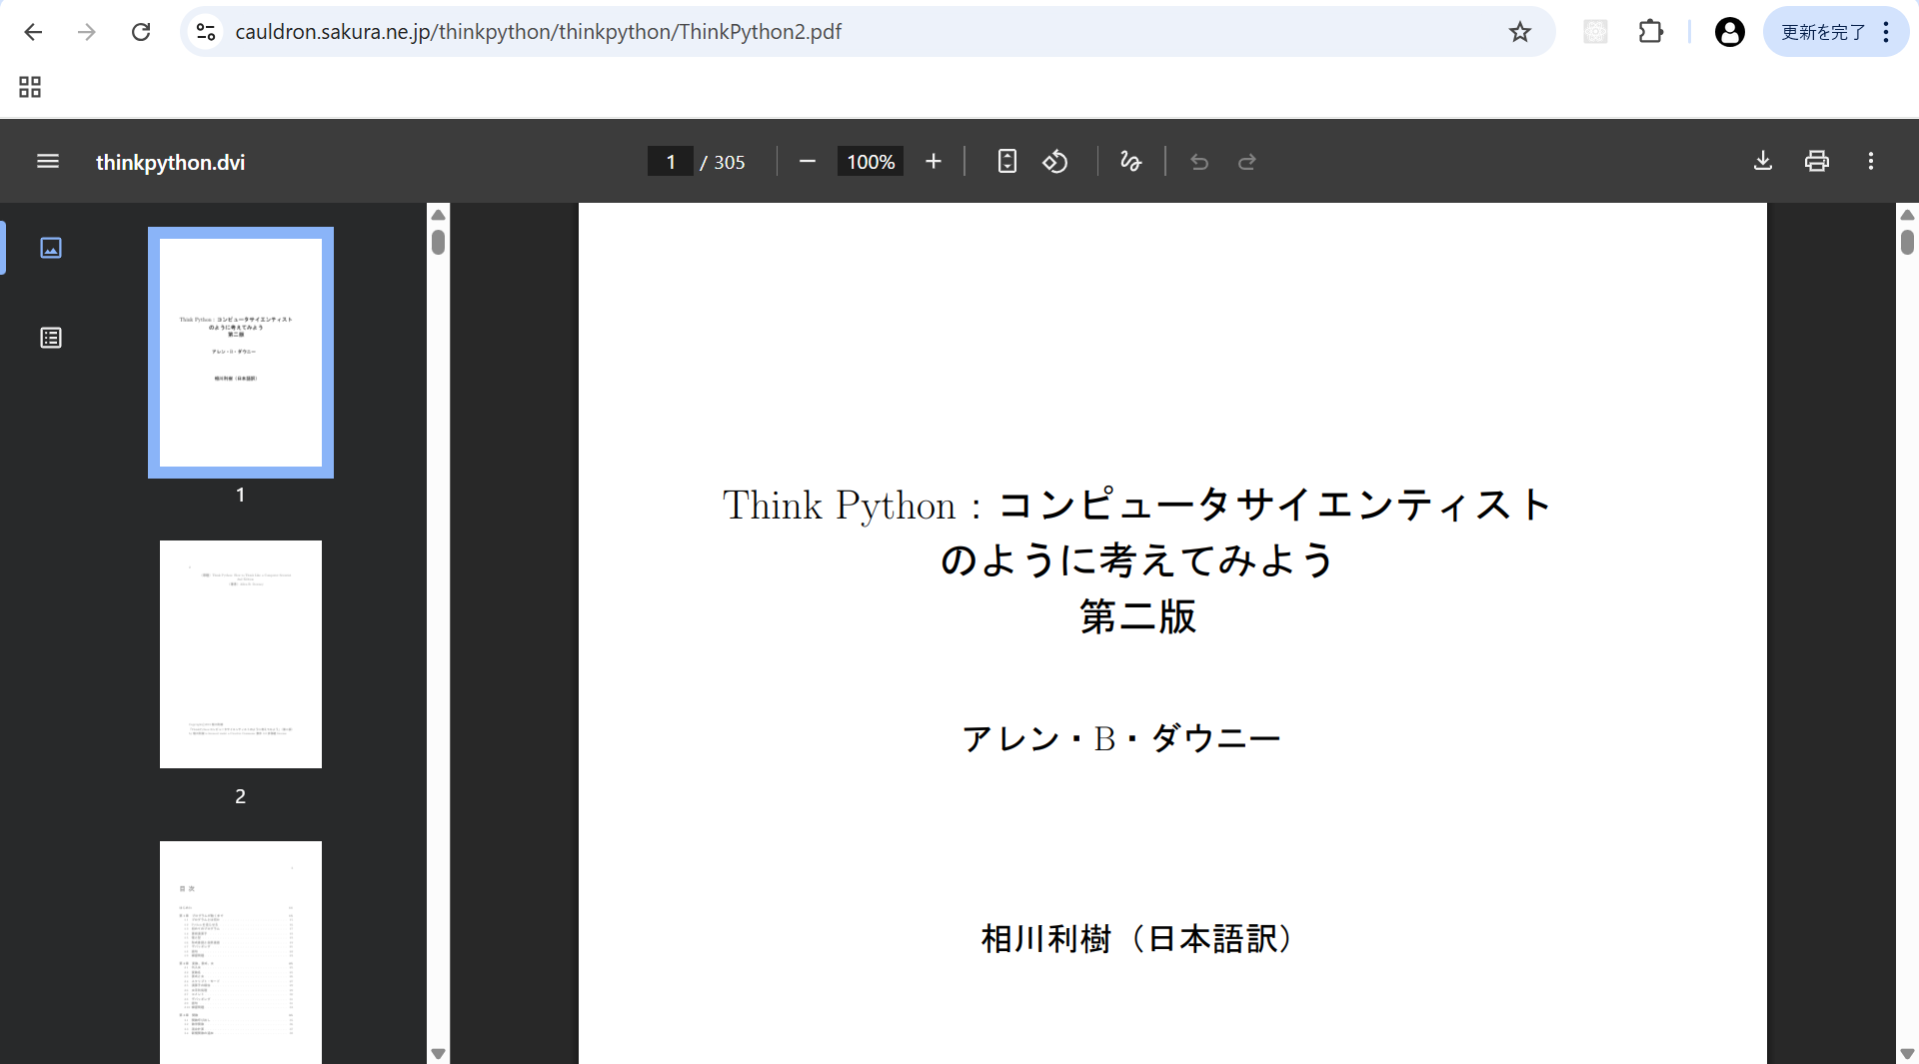Select the page 2 thumbnail
The image size is (1919, 1064).
point(241,654)
